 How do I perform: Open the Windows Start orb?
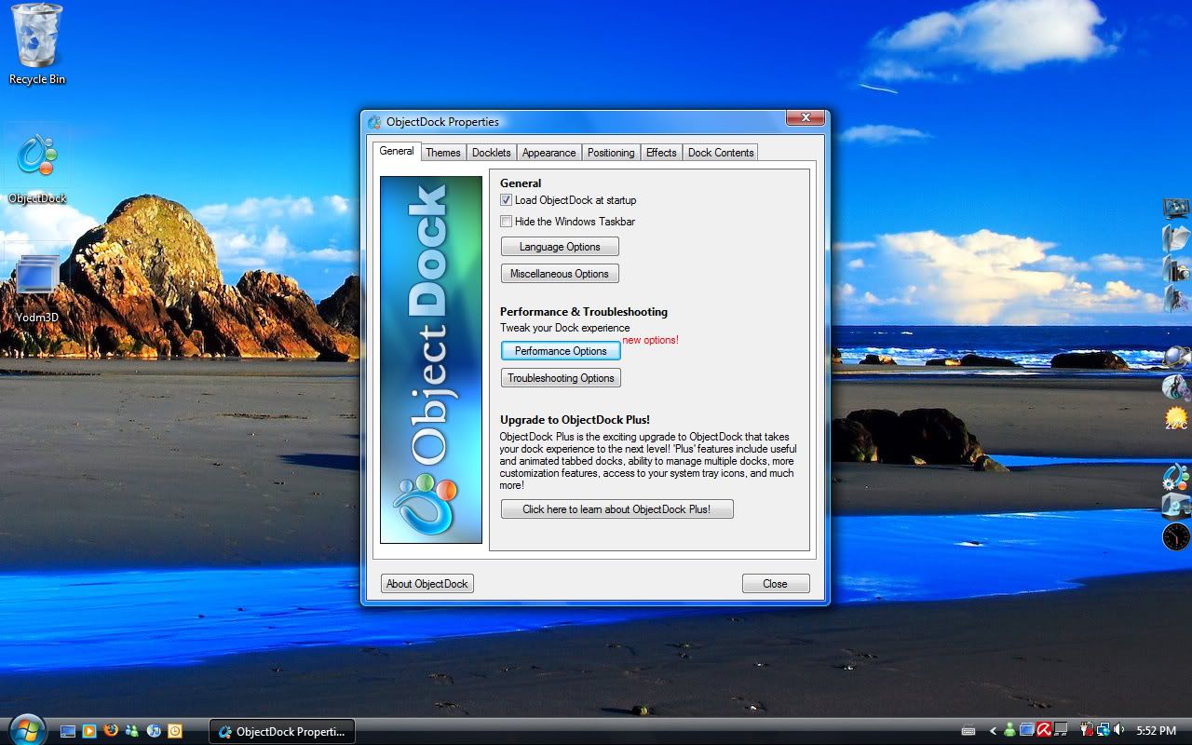25,730
